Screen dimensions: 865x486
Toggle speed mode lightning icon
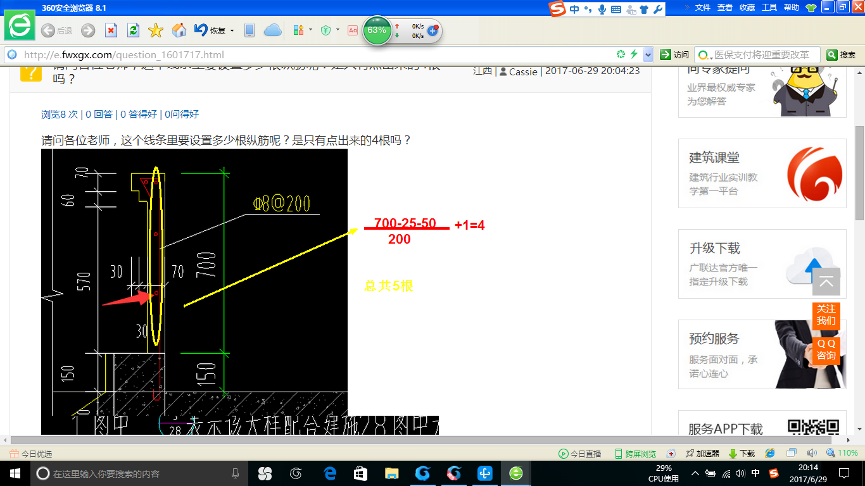click(x=634, y=54)
